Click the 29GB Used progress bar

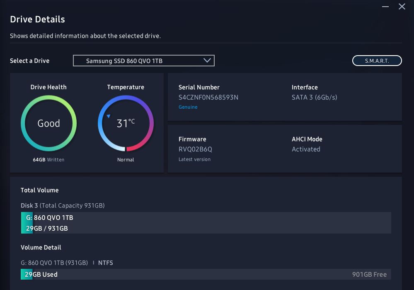pos(206,274)
